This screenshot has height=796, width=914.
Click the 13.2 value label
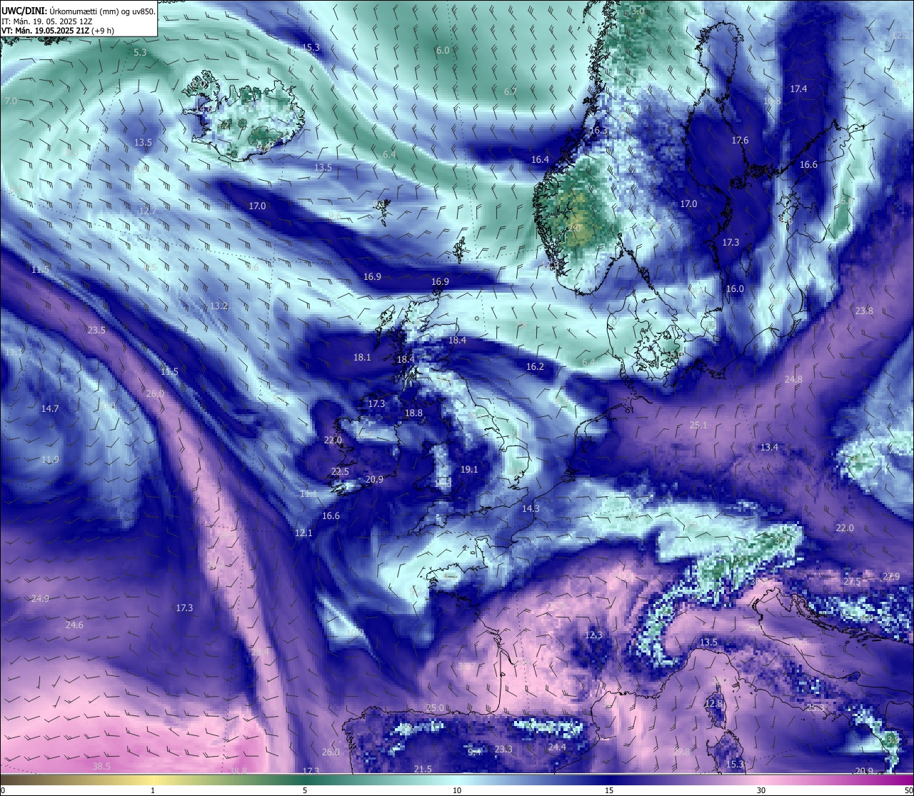(x=219, y=306)
